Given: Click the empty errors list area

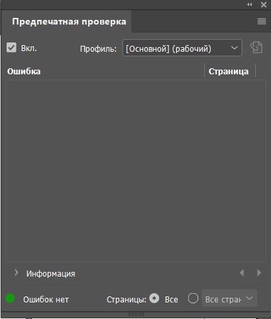Looking at the screenshot, I should point(136,170).
